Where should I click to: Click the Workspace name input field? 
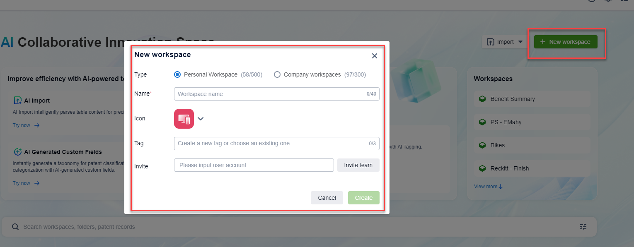(x=269, y=94)
